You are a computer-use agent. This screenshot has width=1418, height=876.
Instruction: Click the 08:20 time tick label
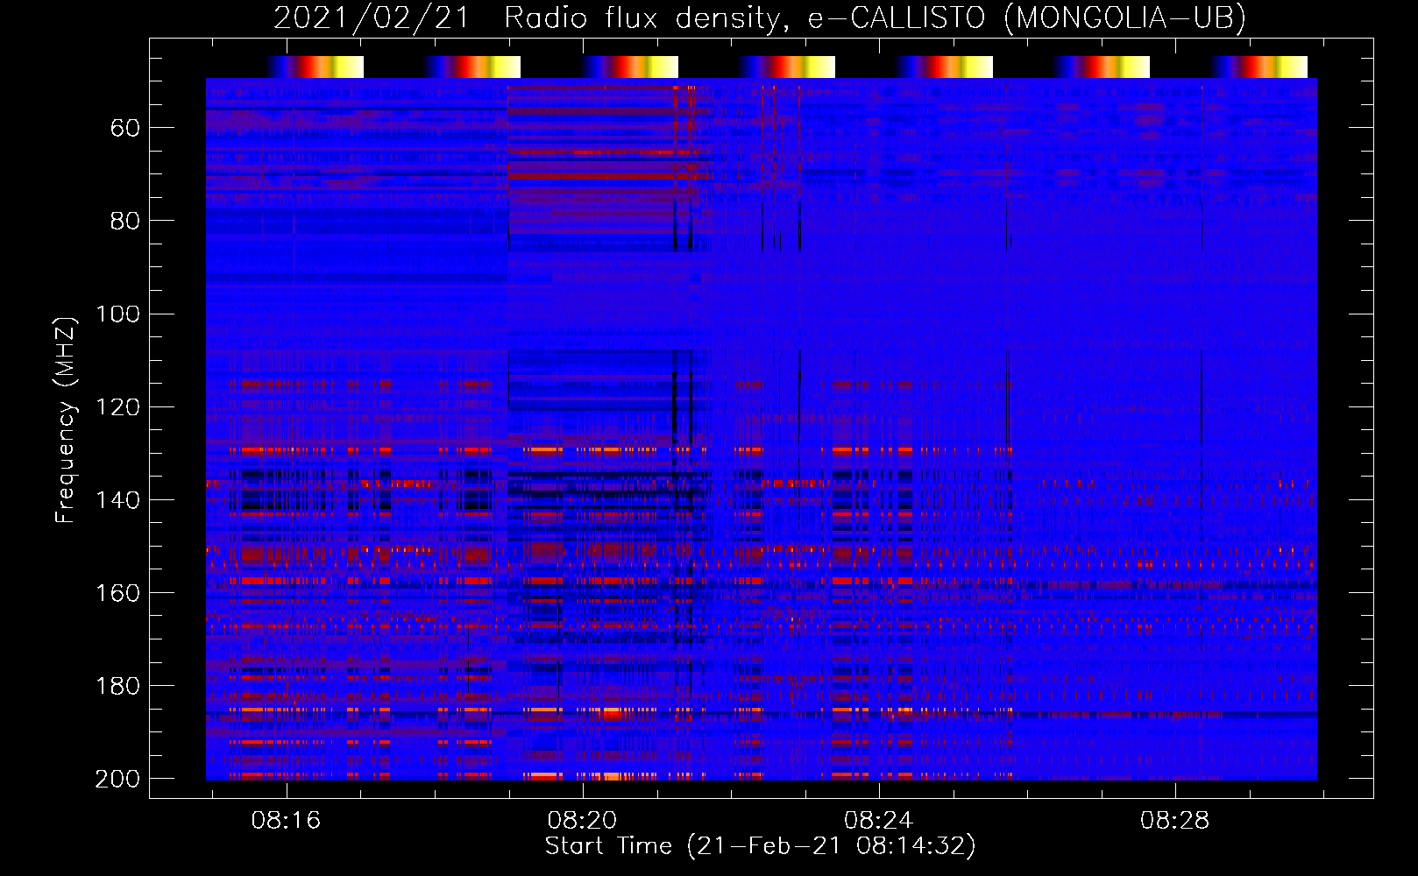click(x=582, y=821)
